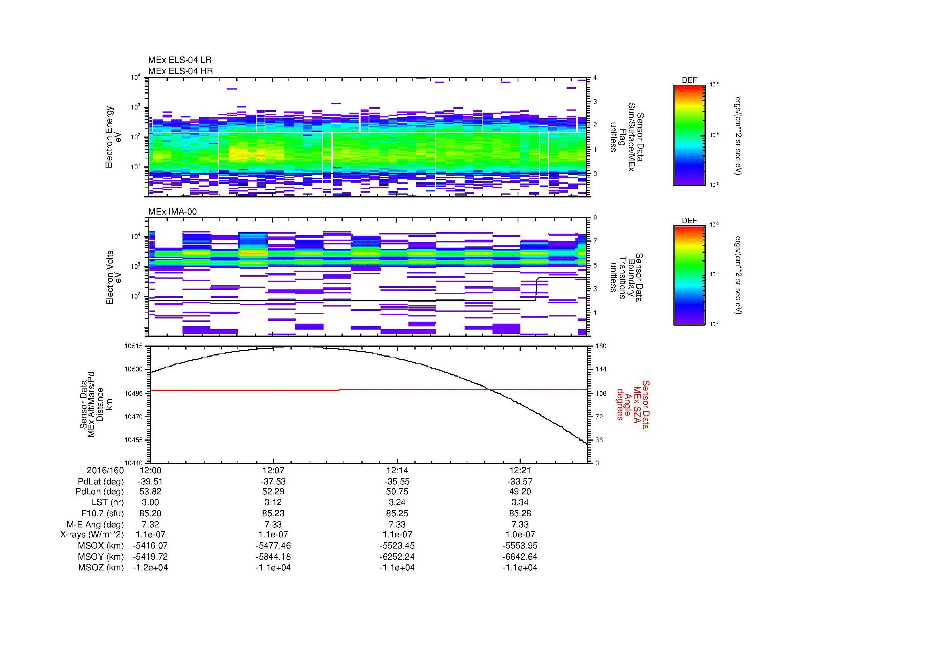932x658 pixels.
Task: Click the X-rays value 1.0e-07
Action: point(520,535)
